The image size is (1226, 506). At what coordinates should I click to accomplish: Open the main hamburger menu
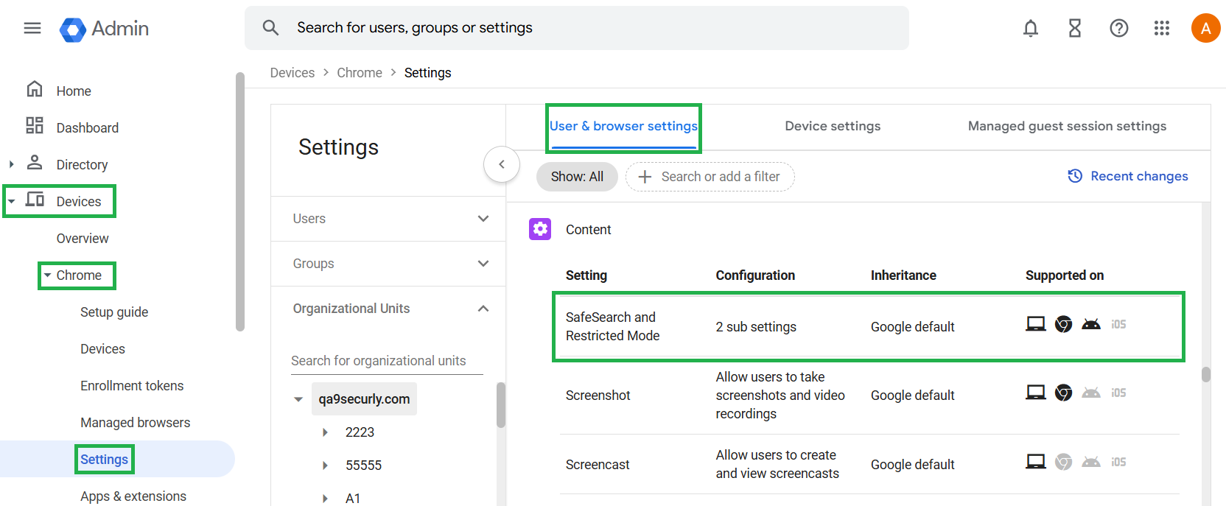tap(32, 28)
